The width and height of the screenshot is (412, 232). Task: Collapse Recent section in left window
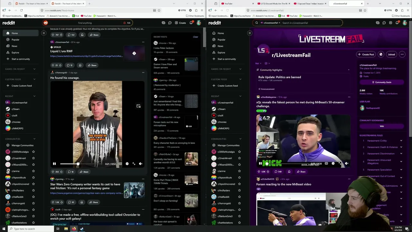coord(34,96)
